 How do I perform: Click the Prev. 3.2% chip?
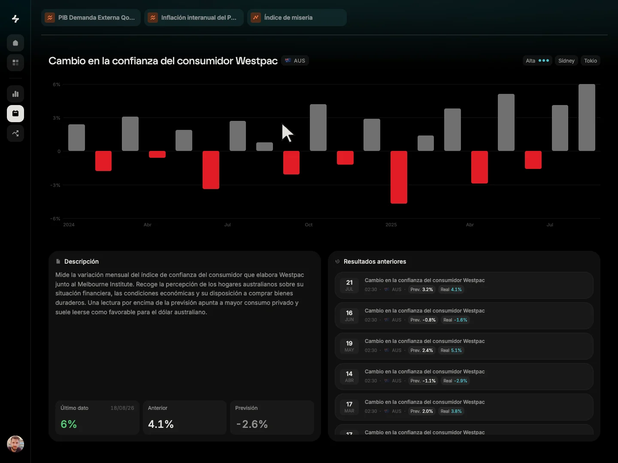pos(421,289)
